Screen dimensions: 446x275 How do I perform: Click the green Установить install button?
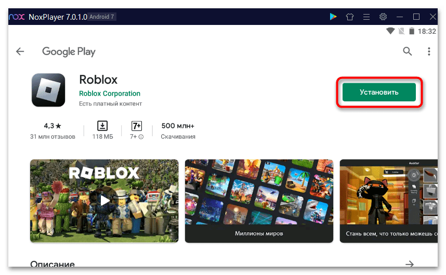pos(379,92)
